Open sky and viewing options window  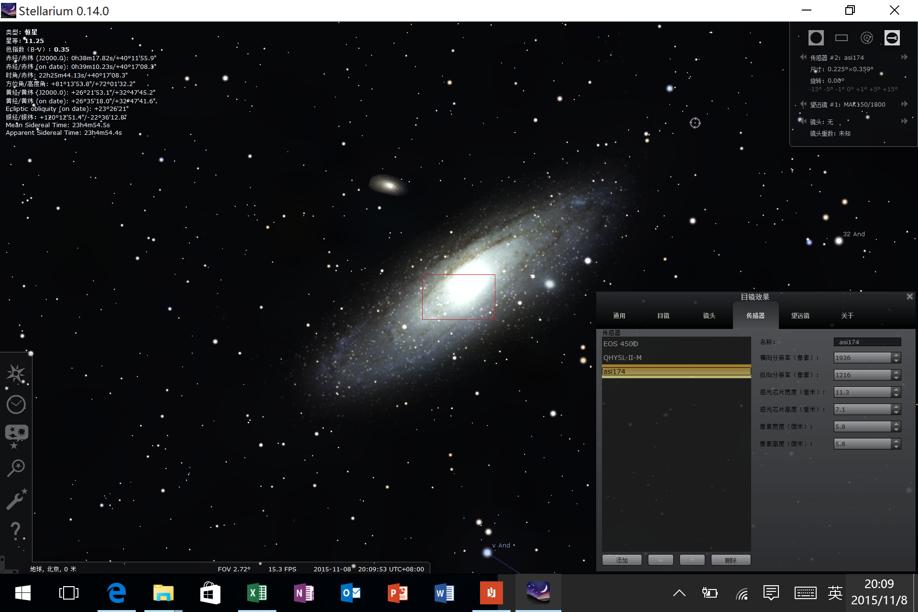coord(16,436)
